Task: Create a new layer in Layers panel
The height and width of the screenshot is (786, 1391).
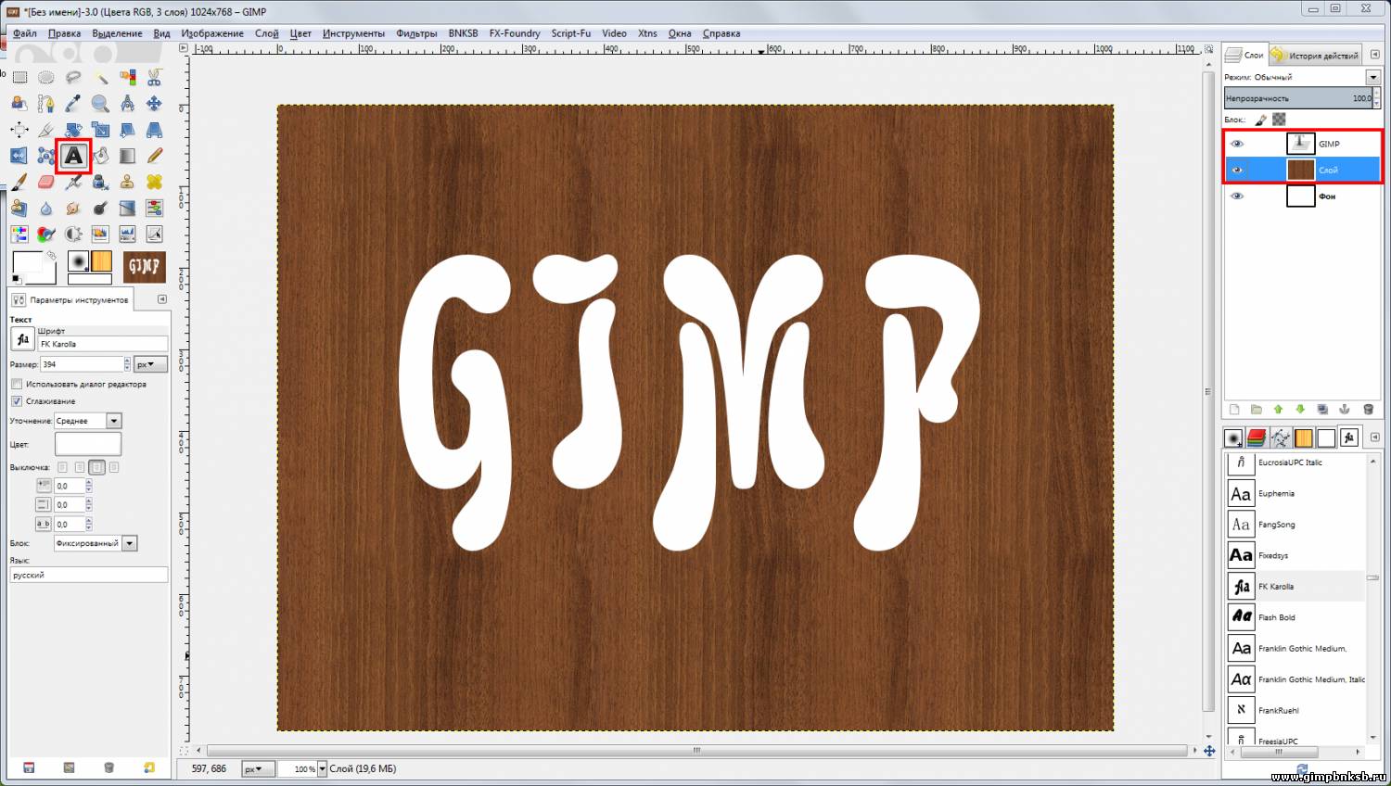Action: (1234, 409)
